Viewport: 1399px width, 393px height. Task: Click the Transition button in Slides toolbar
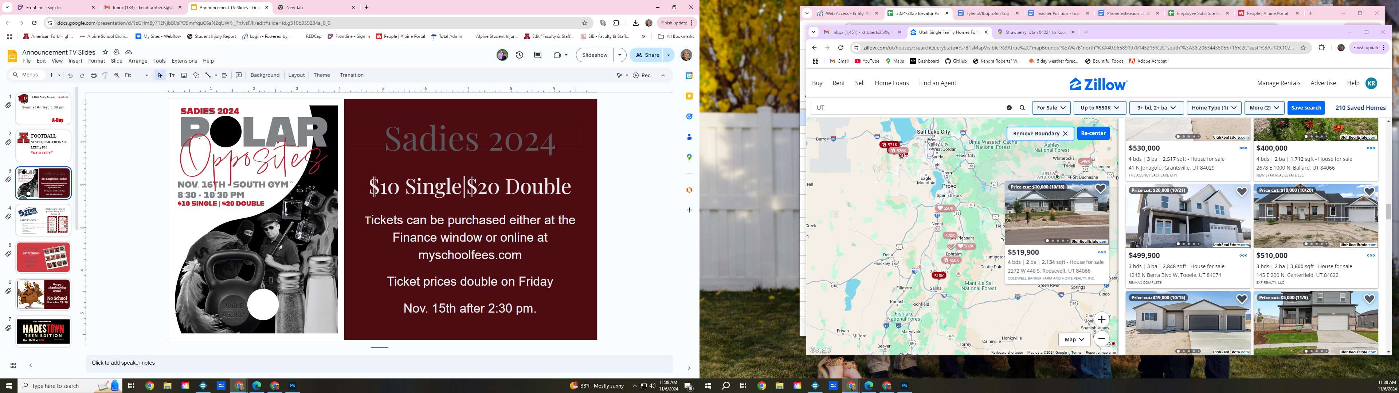click(x=351, y=75)
